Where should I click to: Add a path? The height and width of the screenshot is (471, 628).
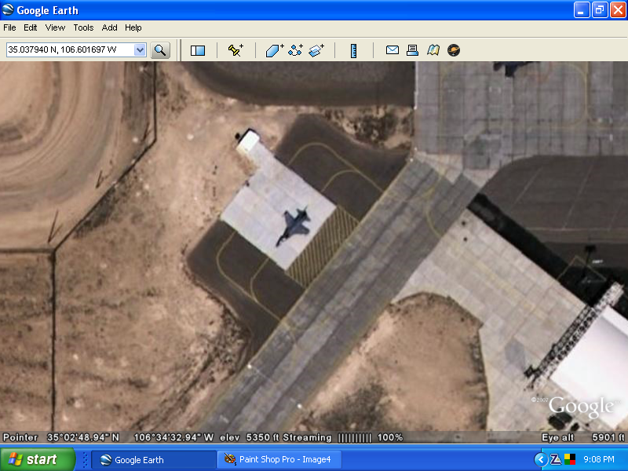point(296,50)
